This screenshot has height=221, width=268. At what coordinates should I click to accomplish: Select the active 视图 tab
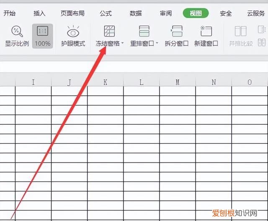point(196,13)
